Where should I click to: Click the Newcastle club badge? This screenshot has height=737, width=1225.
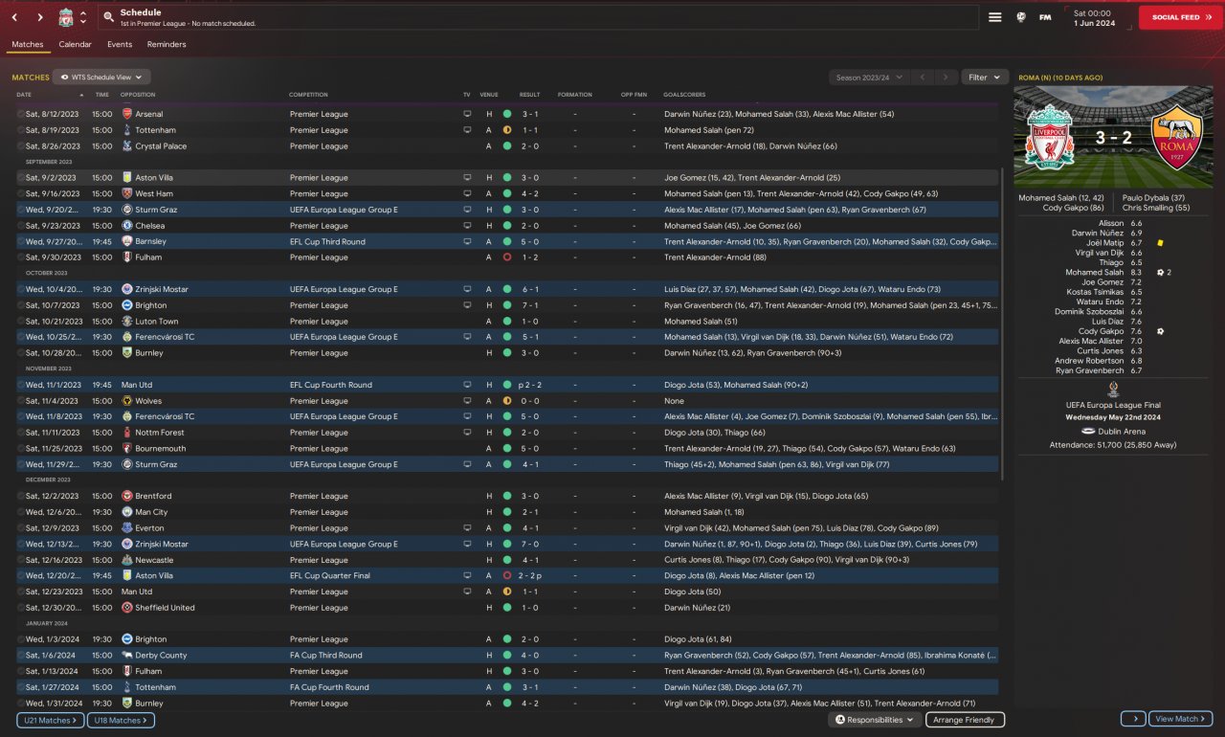coord(127,560)
